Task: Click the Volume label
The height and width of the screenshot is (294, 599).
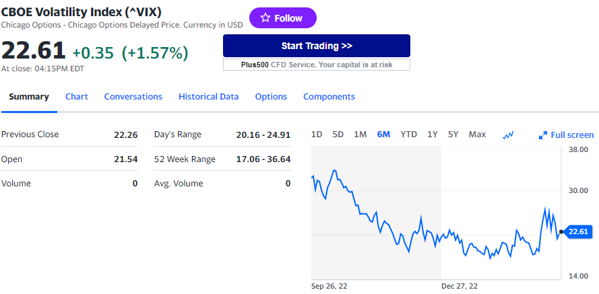Action: coord(16,184)
